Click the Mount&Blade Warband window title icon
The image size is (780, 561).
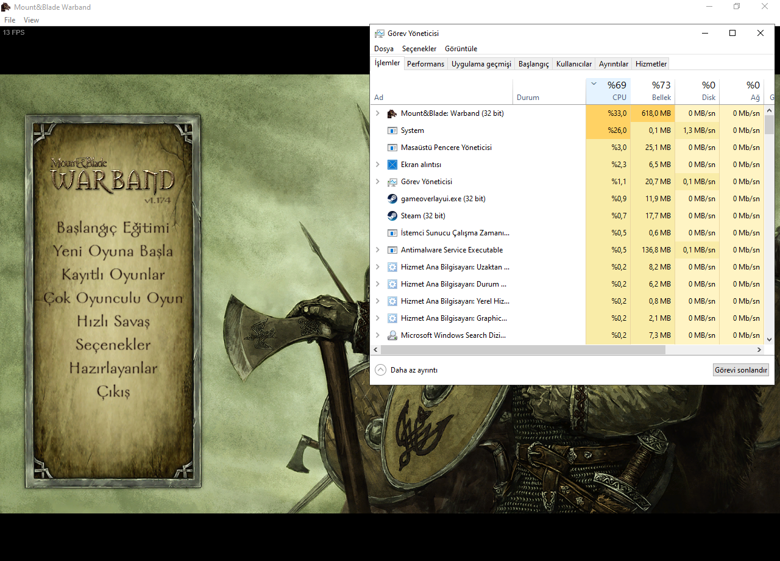tap(6, 7)
